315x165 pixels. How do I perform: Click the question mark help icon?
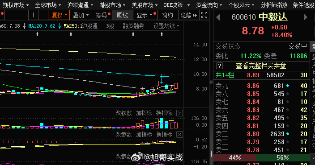point(219,66)
